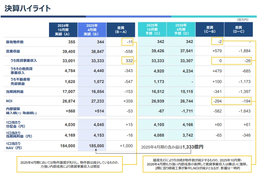257x174 pixels.
Task: Select the +579 difference cell
Action: coord(217,51)
